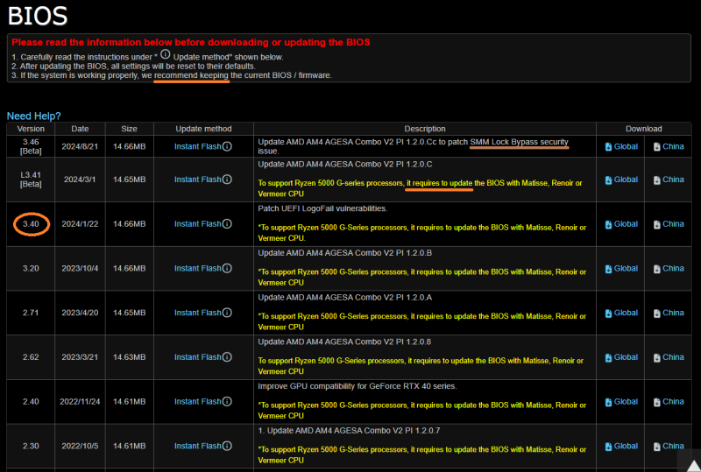Screen dimensions: 701x472
Task: Click the date 2024/8/21
Action: pyautogui.click(x=80, y=146)
